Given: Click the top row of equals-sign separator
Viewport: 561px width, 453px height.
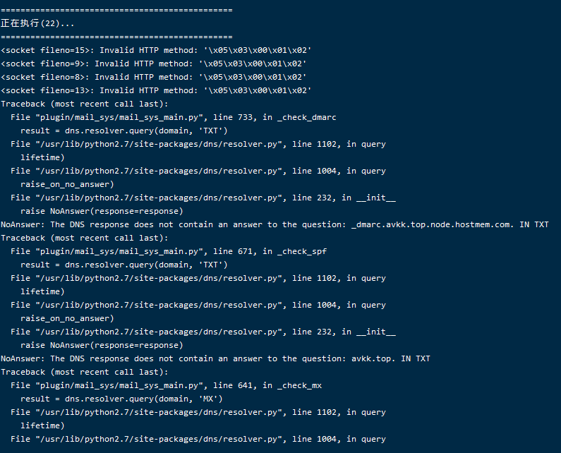Looking at the screenshot, I should point(116,10).
